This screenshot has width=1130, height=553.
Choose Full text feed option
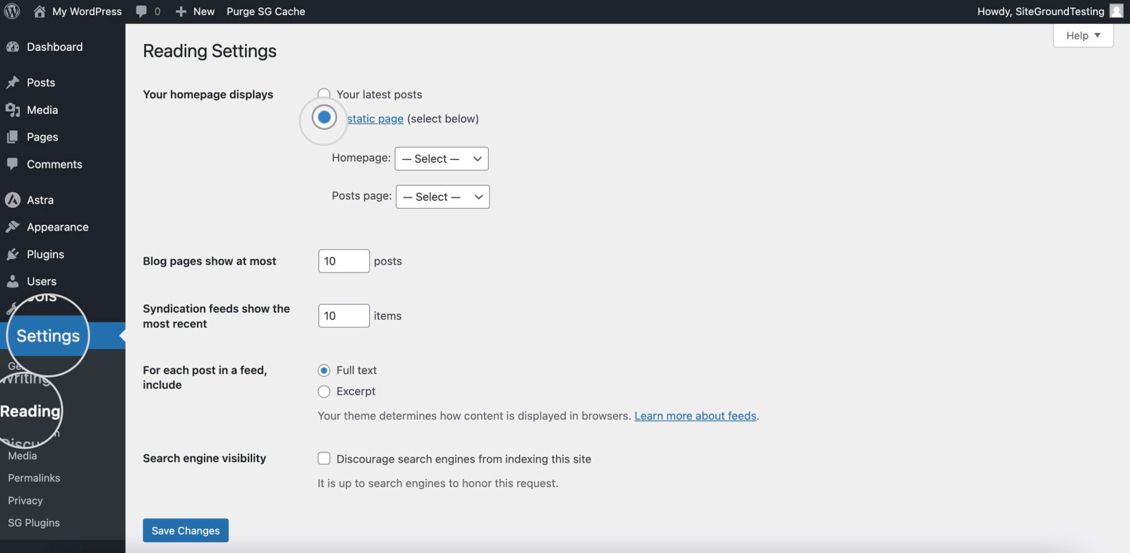324,370
